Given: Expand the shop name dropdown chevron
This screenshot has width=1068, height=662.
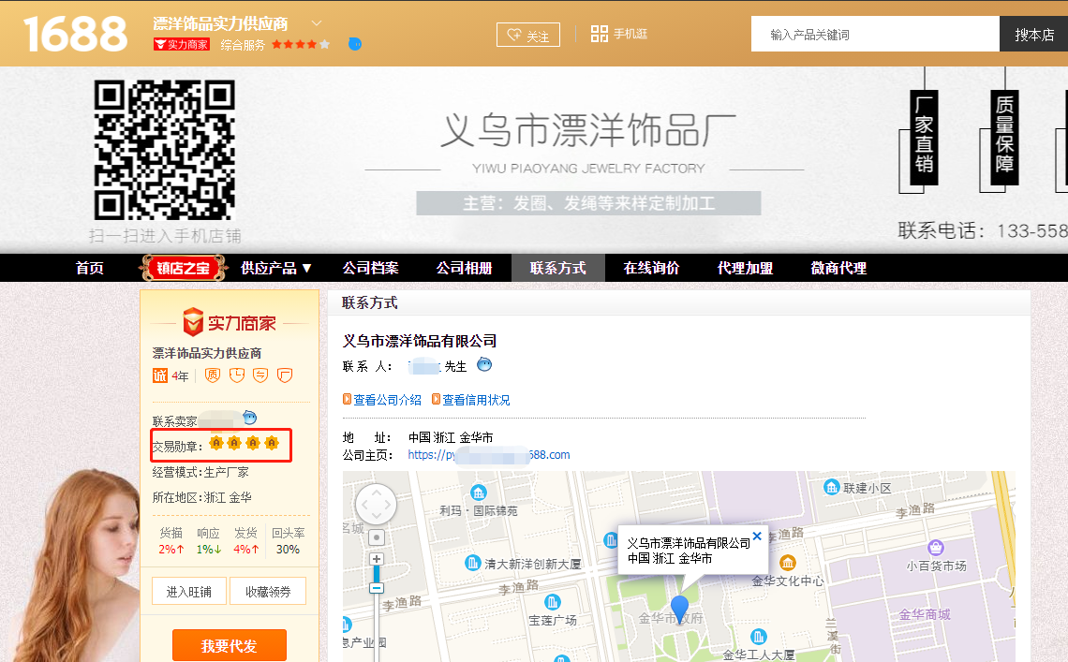Looking at the screenshot, I should pos(317,23).
